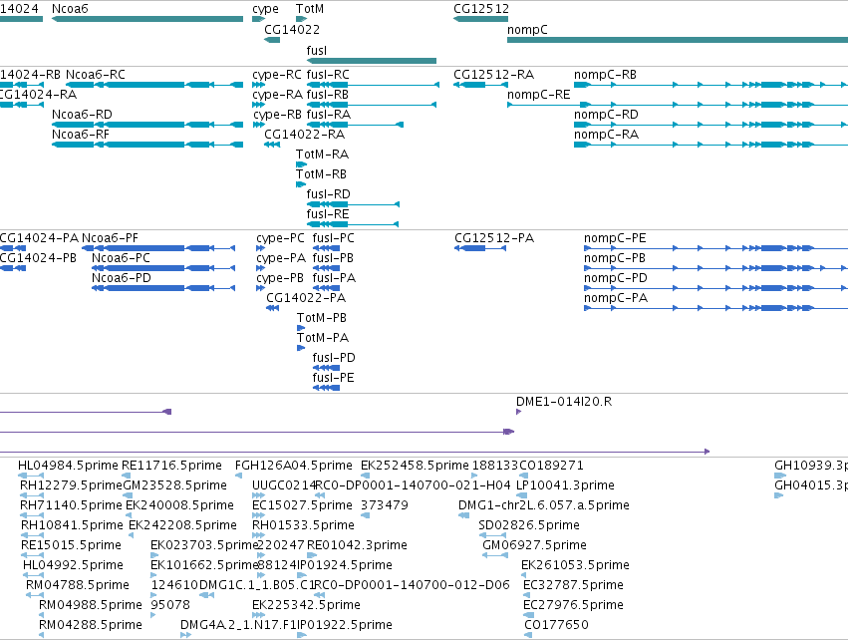Open the TotM gene label

tap(309, 9)
